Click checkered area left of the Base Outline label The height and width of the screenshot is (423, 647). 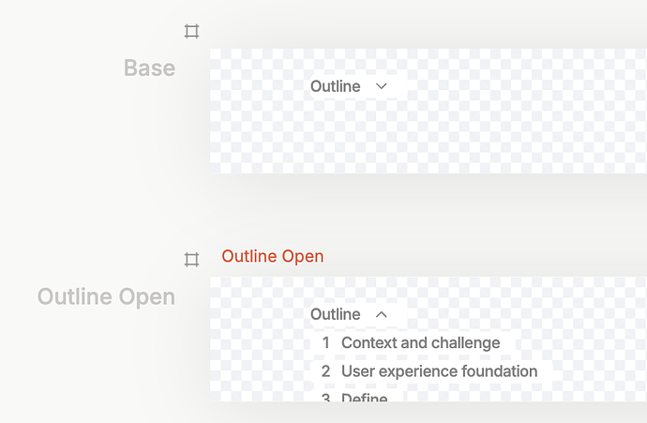[258, 86]
